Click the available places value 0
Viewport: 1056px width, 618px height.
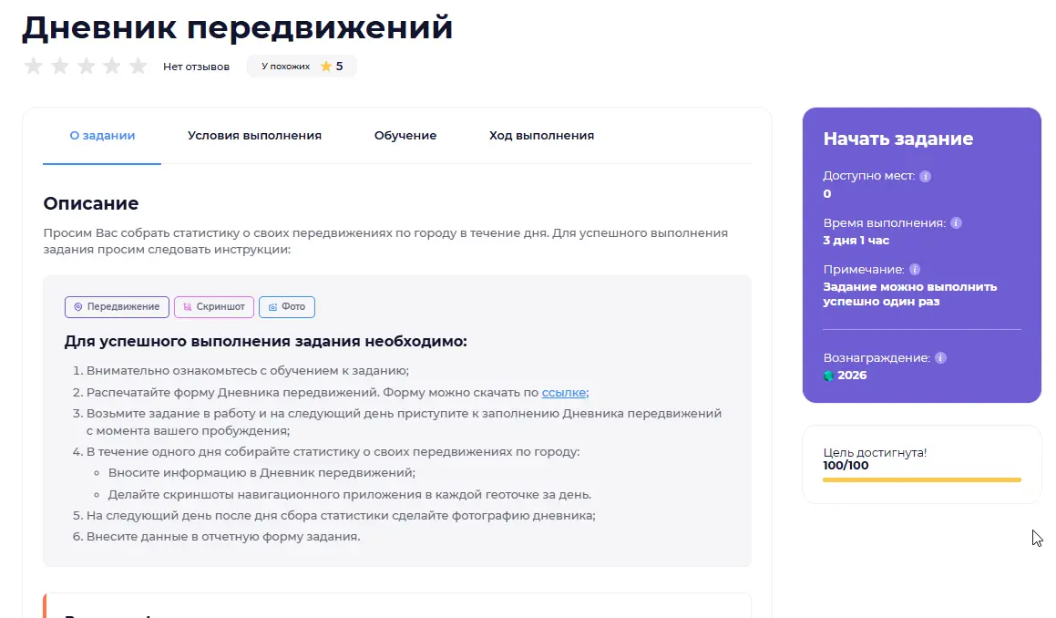coord(827,194)
